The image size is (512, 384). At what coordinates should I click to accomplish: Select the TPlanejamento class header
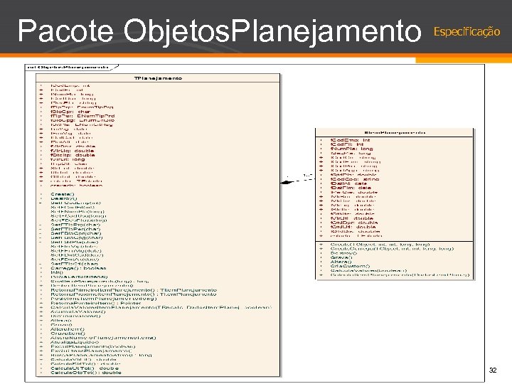click(x=158, y=78)
